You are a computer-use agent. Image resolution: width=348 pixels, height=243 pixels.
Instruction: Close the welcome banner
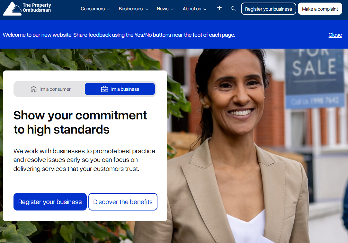pos(335,35)
